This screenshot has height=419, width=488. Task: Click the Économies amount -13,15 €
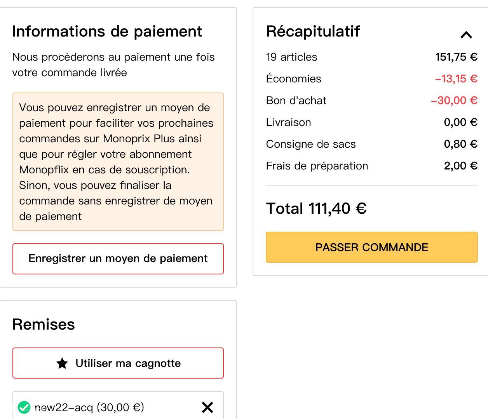coord(456,79)
